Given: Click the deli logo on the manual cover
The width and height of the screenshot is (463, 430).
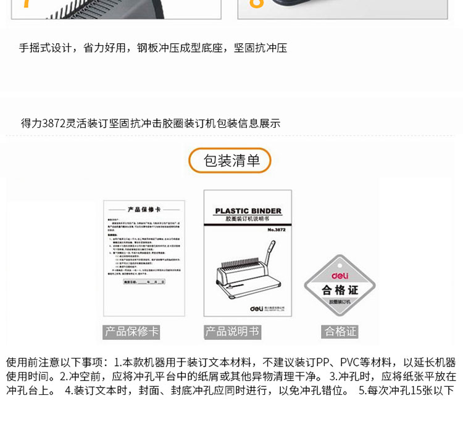Looking at the screenshot, I should pos(256,308).
